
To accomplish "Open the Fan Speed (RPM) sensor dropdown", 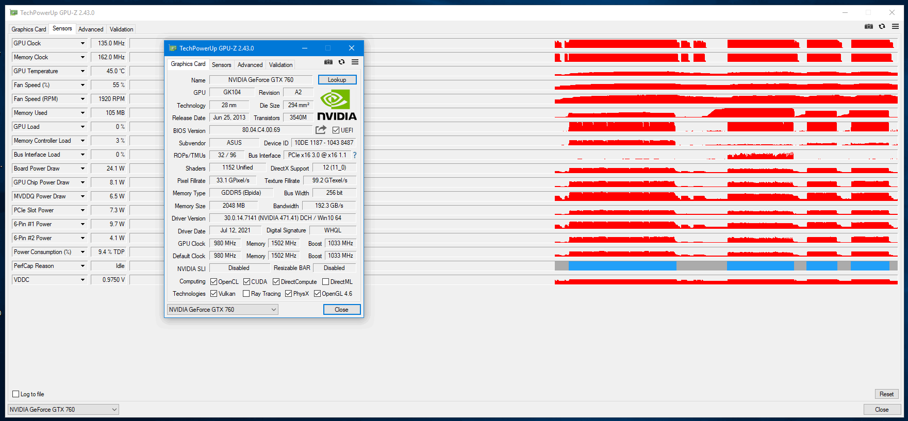I will coord(82,99).
